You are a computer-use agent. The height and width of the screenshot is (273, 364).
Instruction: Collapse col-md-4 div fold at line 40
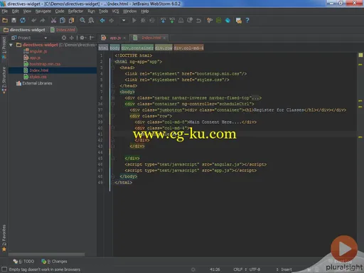point(113,128)
